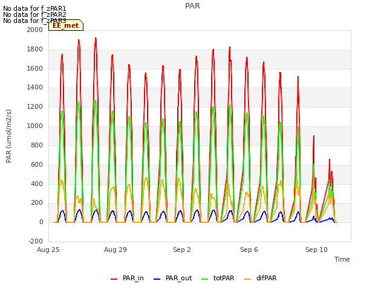Click the Aug 29 x-axis label
The image size is (387, 290).
(115, 250)
